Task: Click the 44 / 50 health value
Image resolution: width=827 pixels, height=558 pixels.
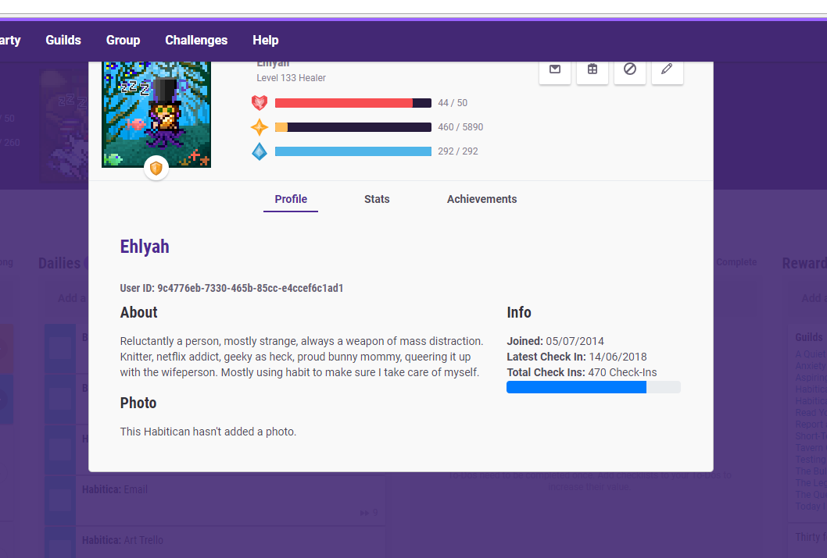Action: click(x=453, y=103)
